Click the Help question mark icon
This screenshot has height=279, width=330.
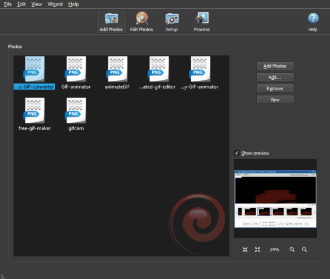313,18
